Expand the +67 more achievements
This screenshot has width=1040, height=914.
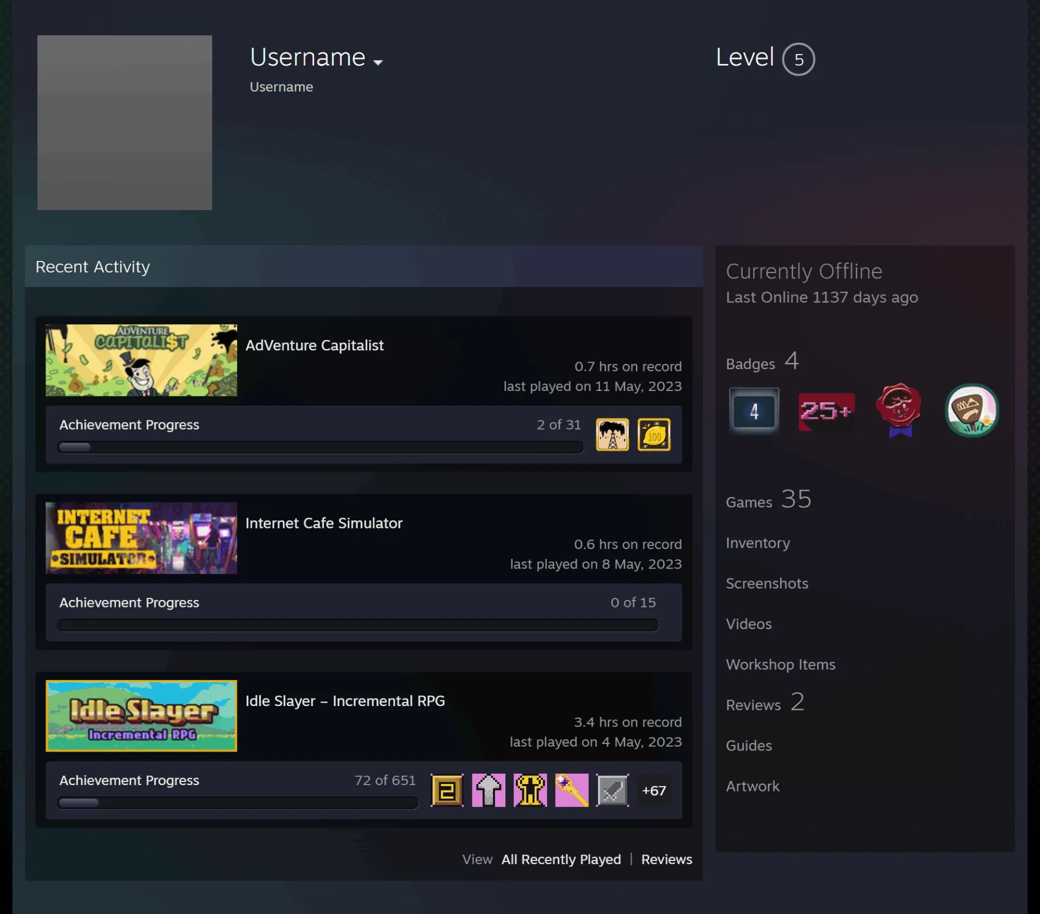[x=654, y=791]
